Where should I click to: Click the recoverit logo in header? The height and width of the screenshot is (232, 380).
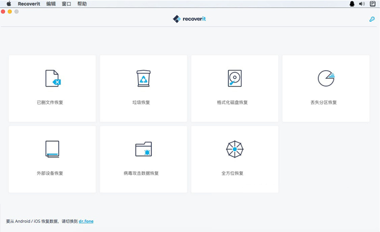pos(189,19)
